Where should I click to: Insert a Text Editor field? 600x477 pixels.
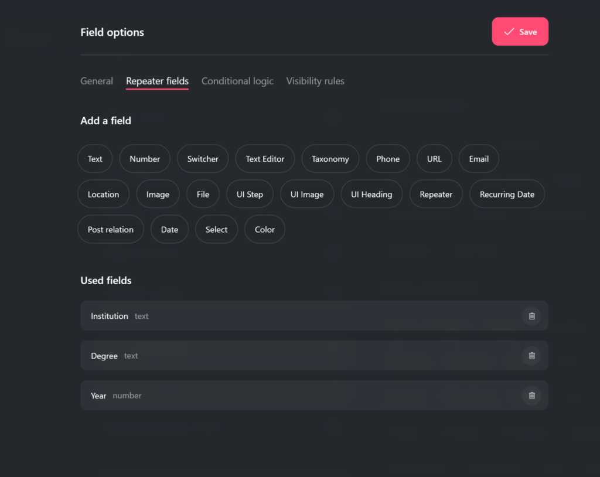265,159
